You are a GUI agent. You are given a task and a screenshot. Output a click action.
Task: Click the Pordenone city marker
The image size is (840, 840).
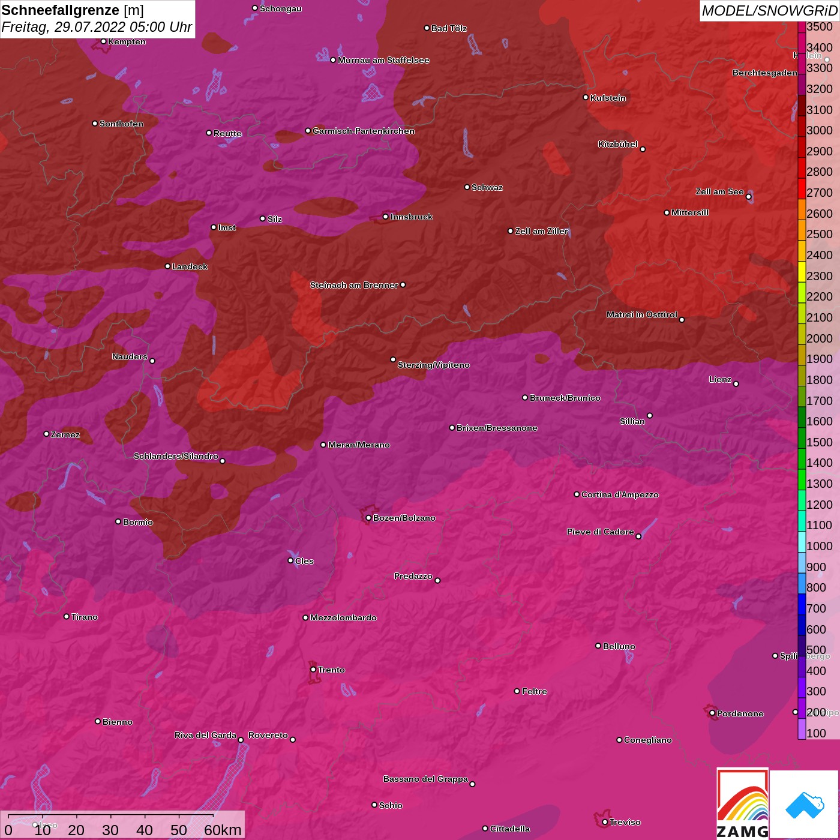pos(712,713)
